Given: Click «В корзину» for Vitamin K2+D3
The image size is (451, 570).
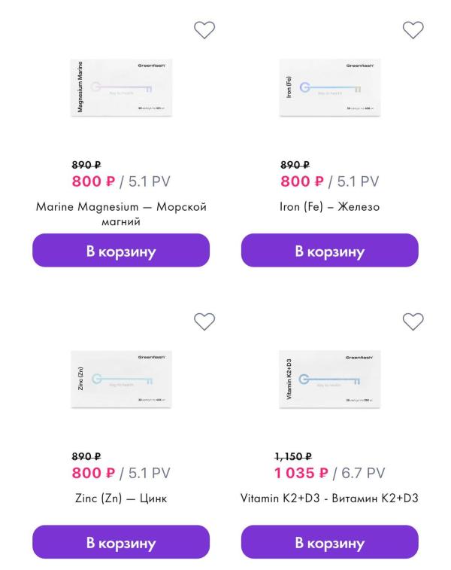Looking at the screenshot, I should click(329, 542).
